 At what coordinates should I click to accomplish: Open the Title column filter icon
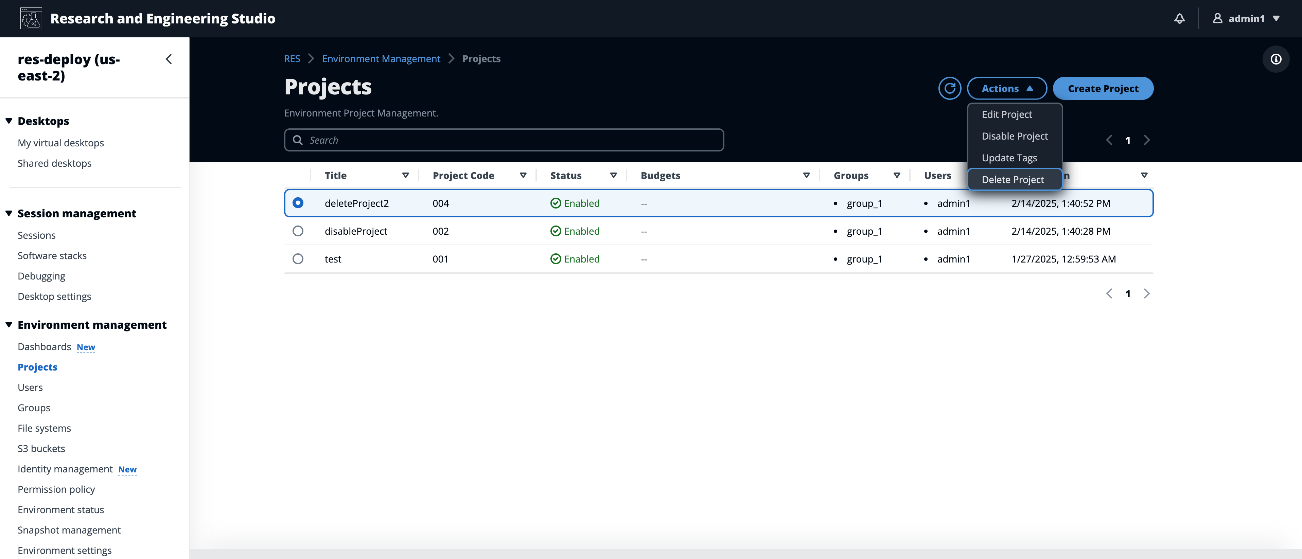click(x=406, y=175)
